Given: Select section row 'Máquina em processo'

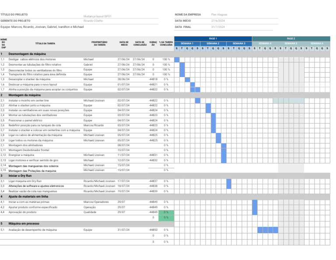Looking at the screenshot, I should (87, 224).
